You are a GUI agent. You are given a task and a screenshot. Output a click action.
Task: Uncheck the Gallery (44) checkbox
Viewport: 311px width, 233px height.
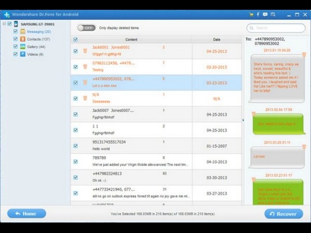[x=15, y=47]
